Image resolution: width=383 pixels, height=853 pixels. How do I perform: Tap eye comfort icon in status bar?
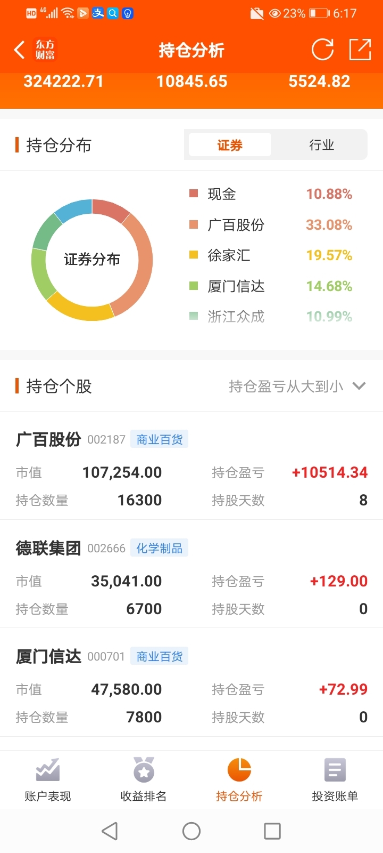275,13
